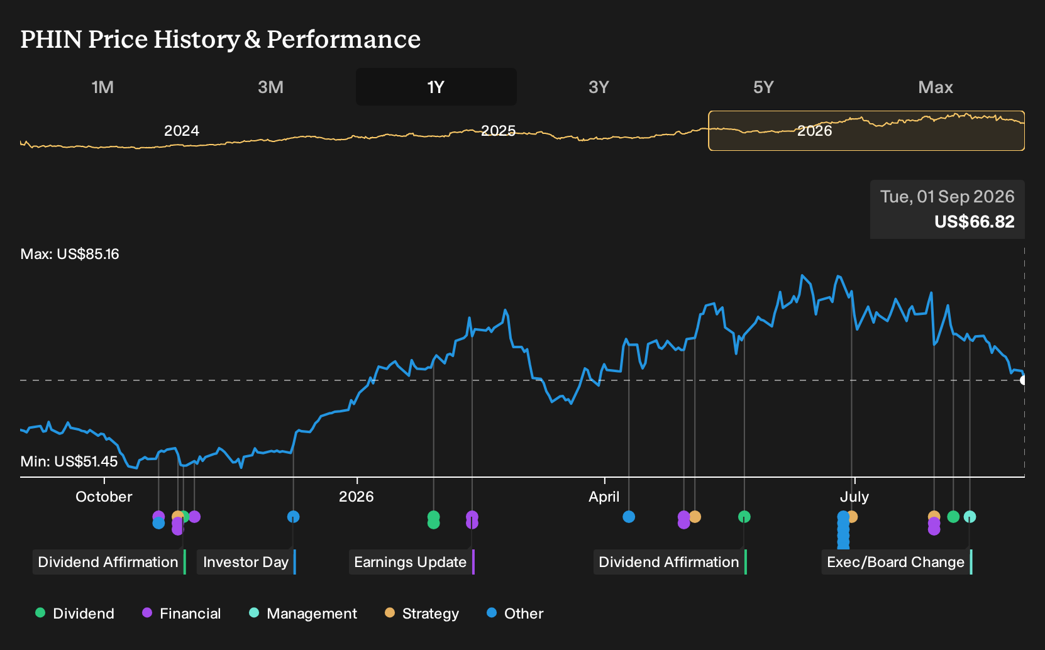Click the highlighted 2026 range selector window
This screenshot has width=1045, height=650.
[x=866, y=131]
